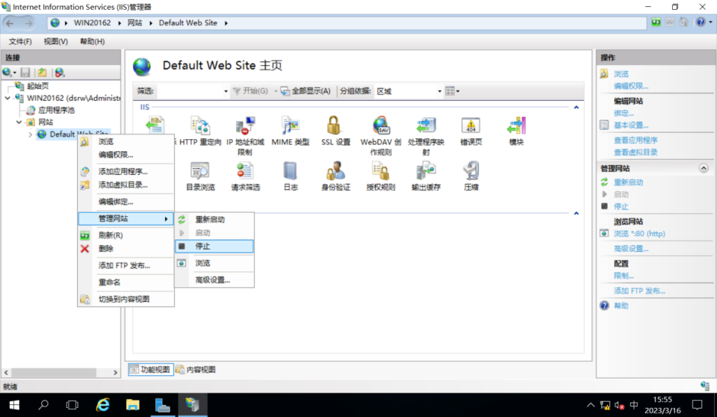The height and width of the screenshot is (417, 717).
Task: Click the 全部显示(A) toolbar button
Action: tap(305, 92)
